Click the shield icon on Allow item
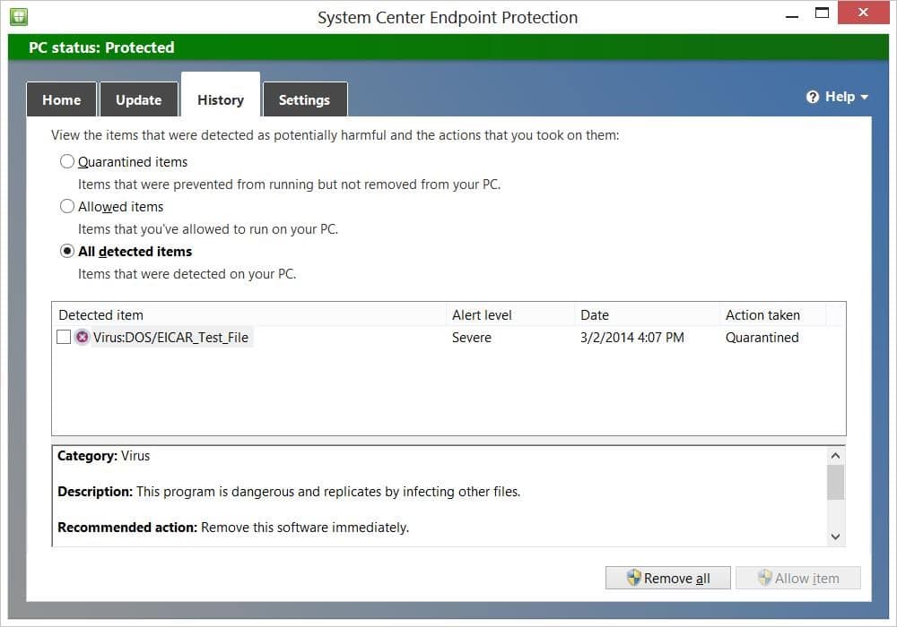Image resolution: width=897 pixels, height=627 pixels. pyautogui.click(x=764, y=578)
